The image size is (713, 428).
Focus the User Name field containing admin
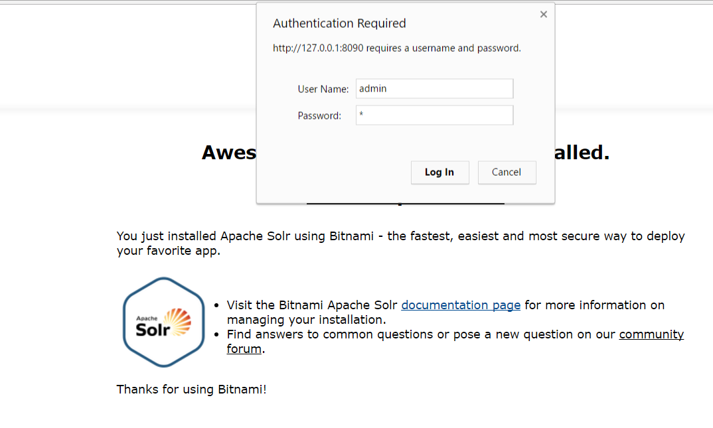(x=434, y=89)
